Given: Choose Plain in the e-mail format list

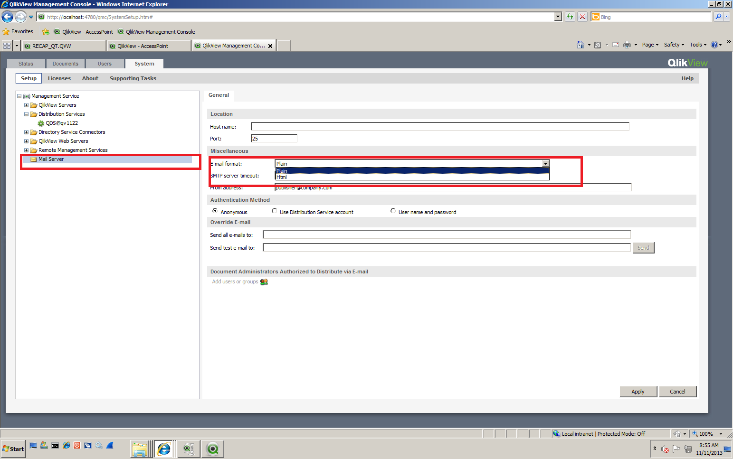Looking at the screenshot, I should click(x=412, y=171).
